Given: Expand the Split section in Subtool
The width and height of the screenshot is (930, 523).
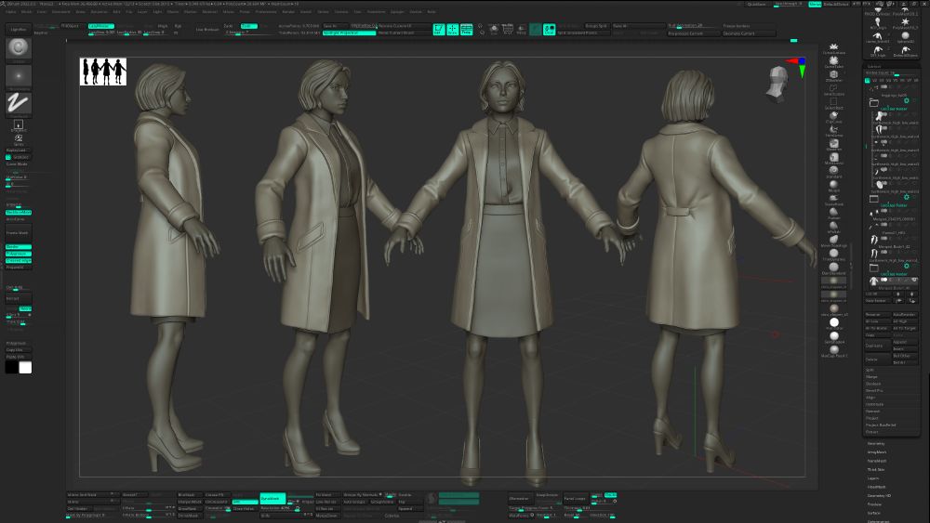Looking at the screenshot, I should coord(870,370).
